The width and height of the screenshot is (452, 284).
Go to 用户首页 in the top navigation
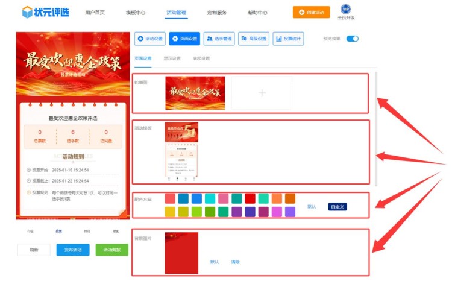[x=95, y=13]
